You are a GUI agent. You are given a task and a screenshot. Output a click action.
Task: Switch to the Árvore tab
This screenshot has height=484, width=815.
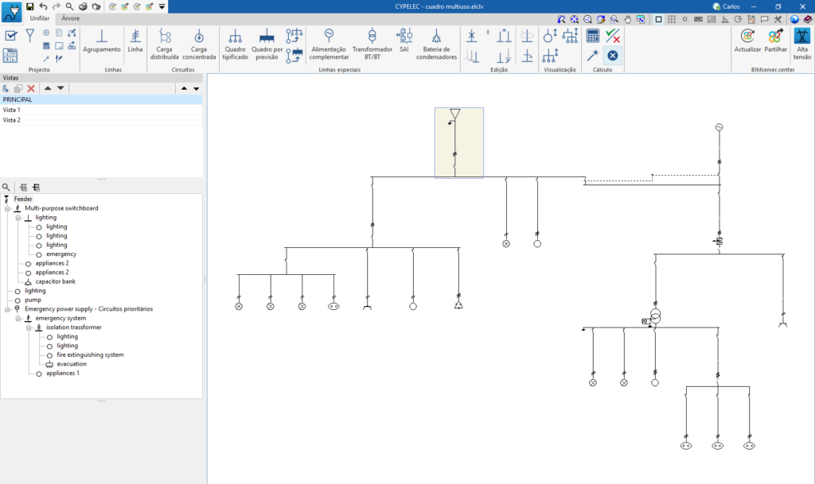[x=71, y=18]
